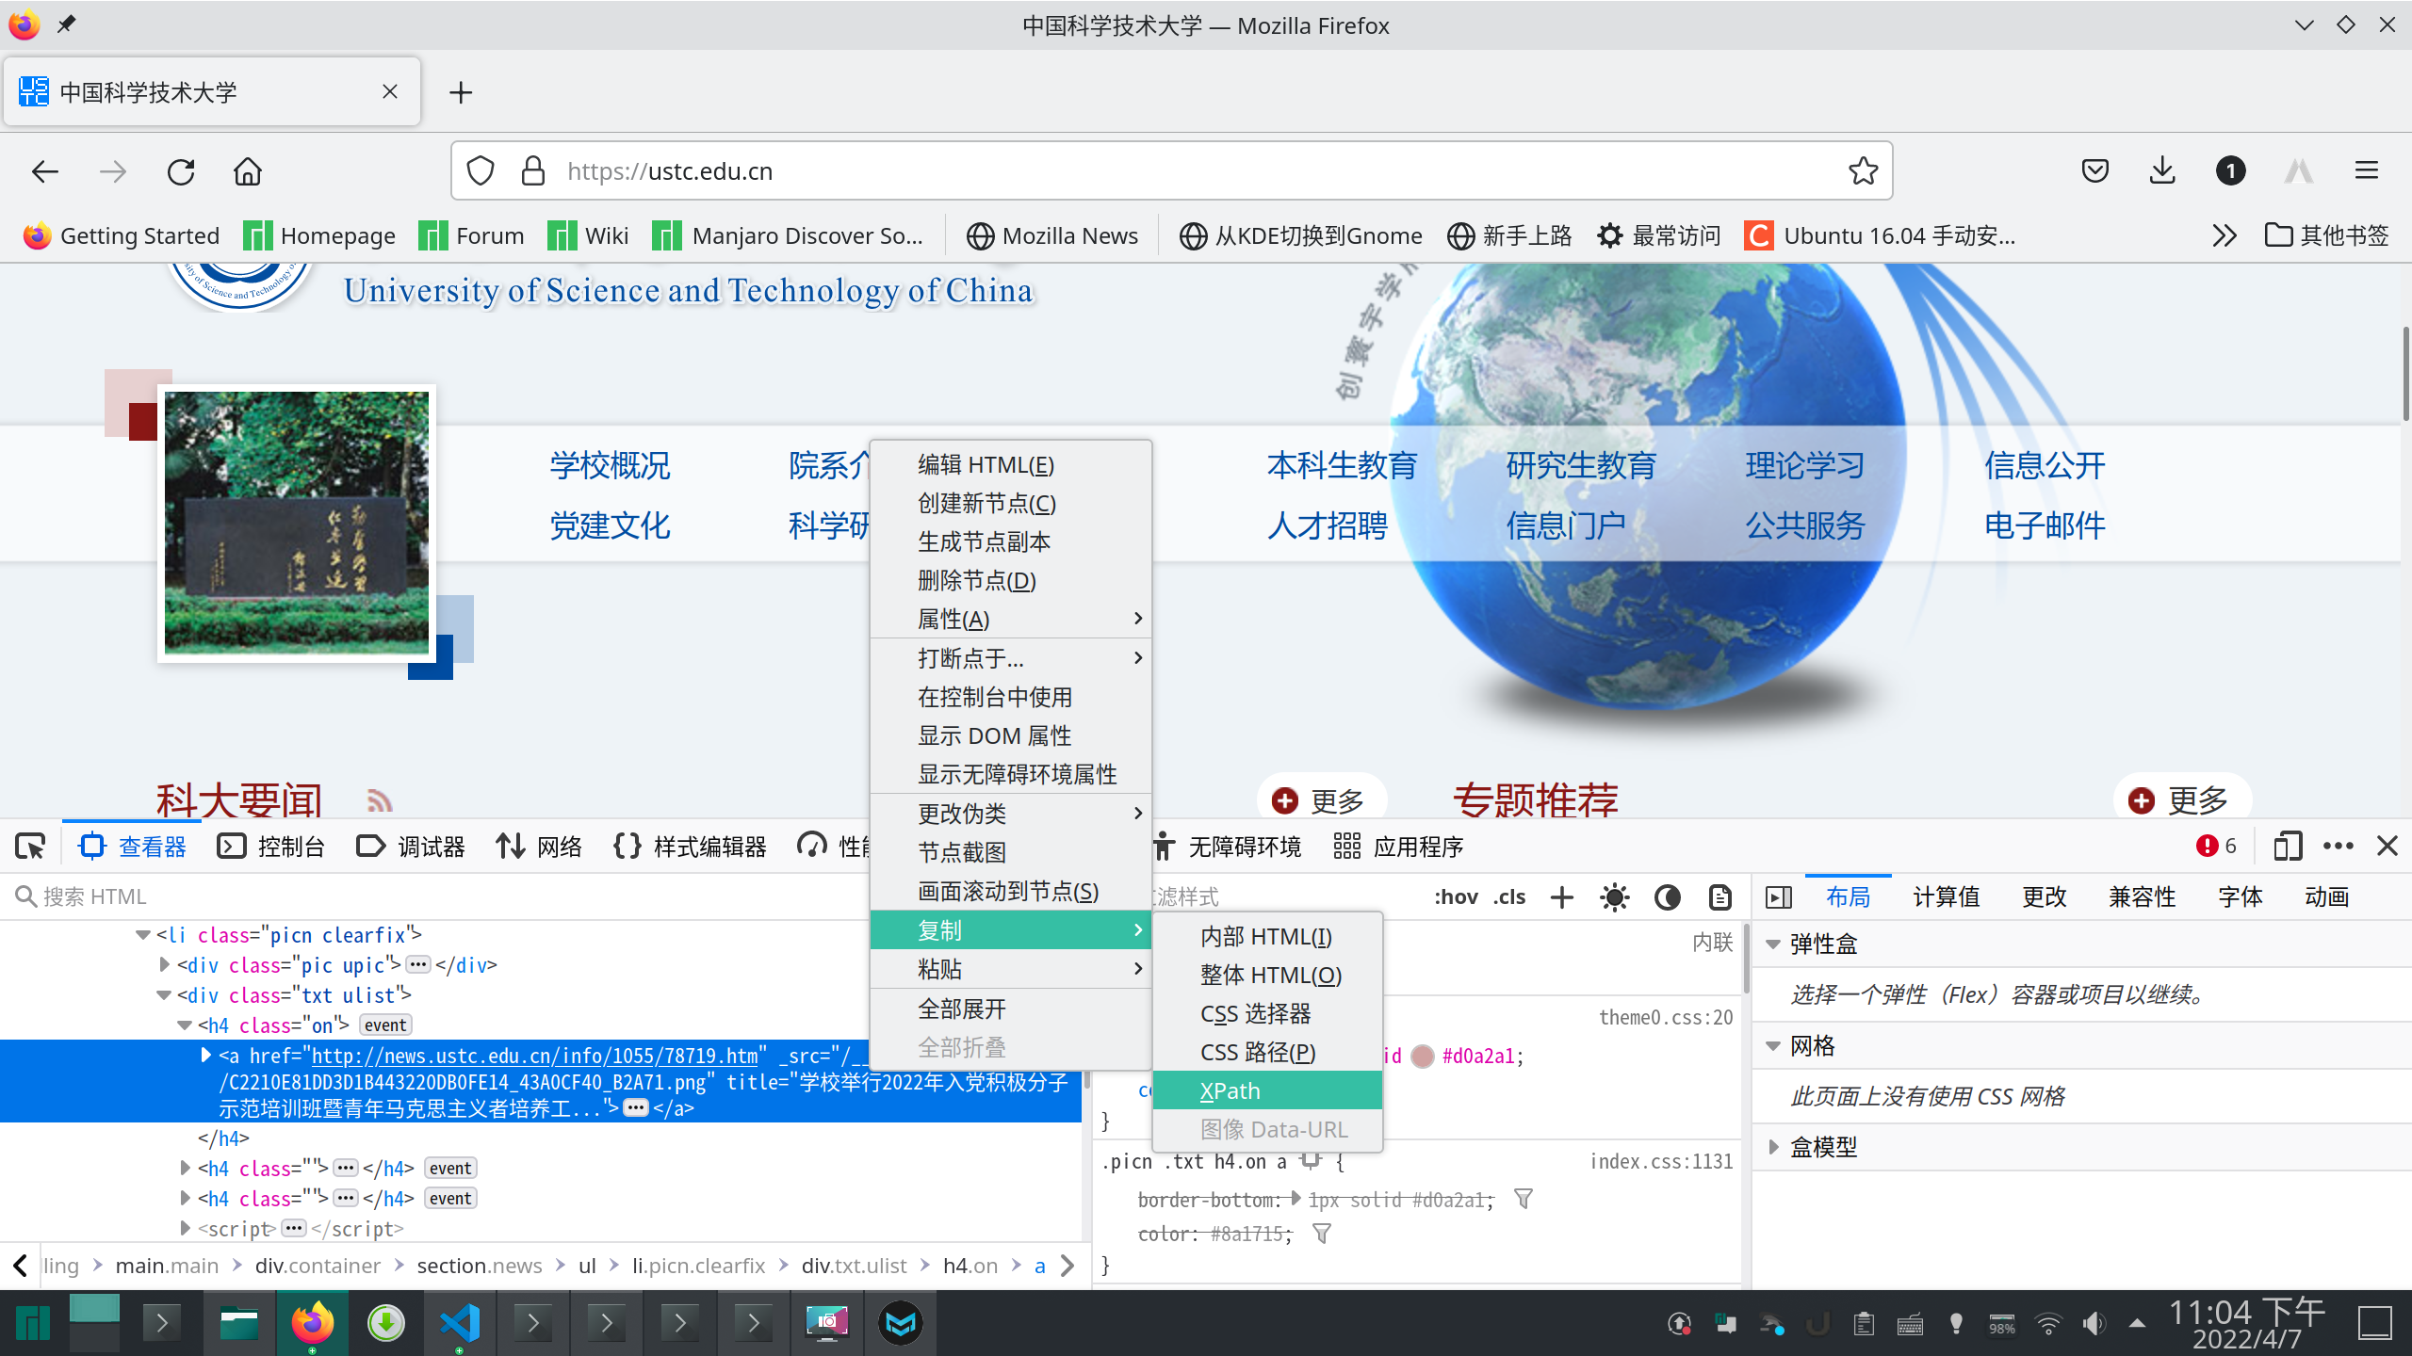
Task: Open the 应用程序 application tab
Action: pyautogui.click(x=1399, y=847)
